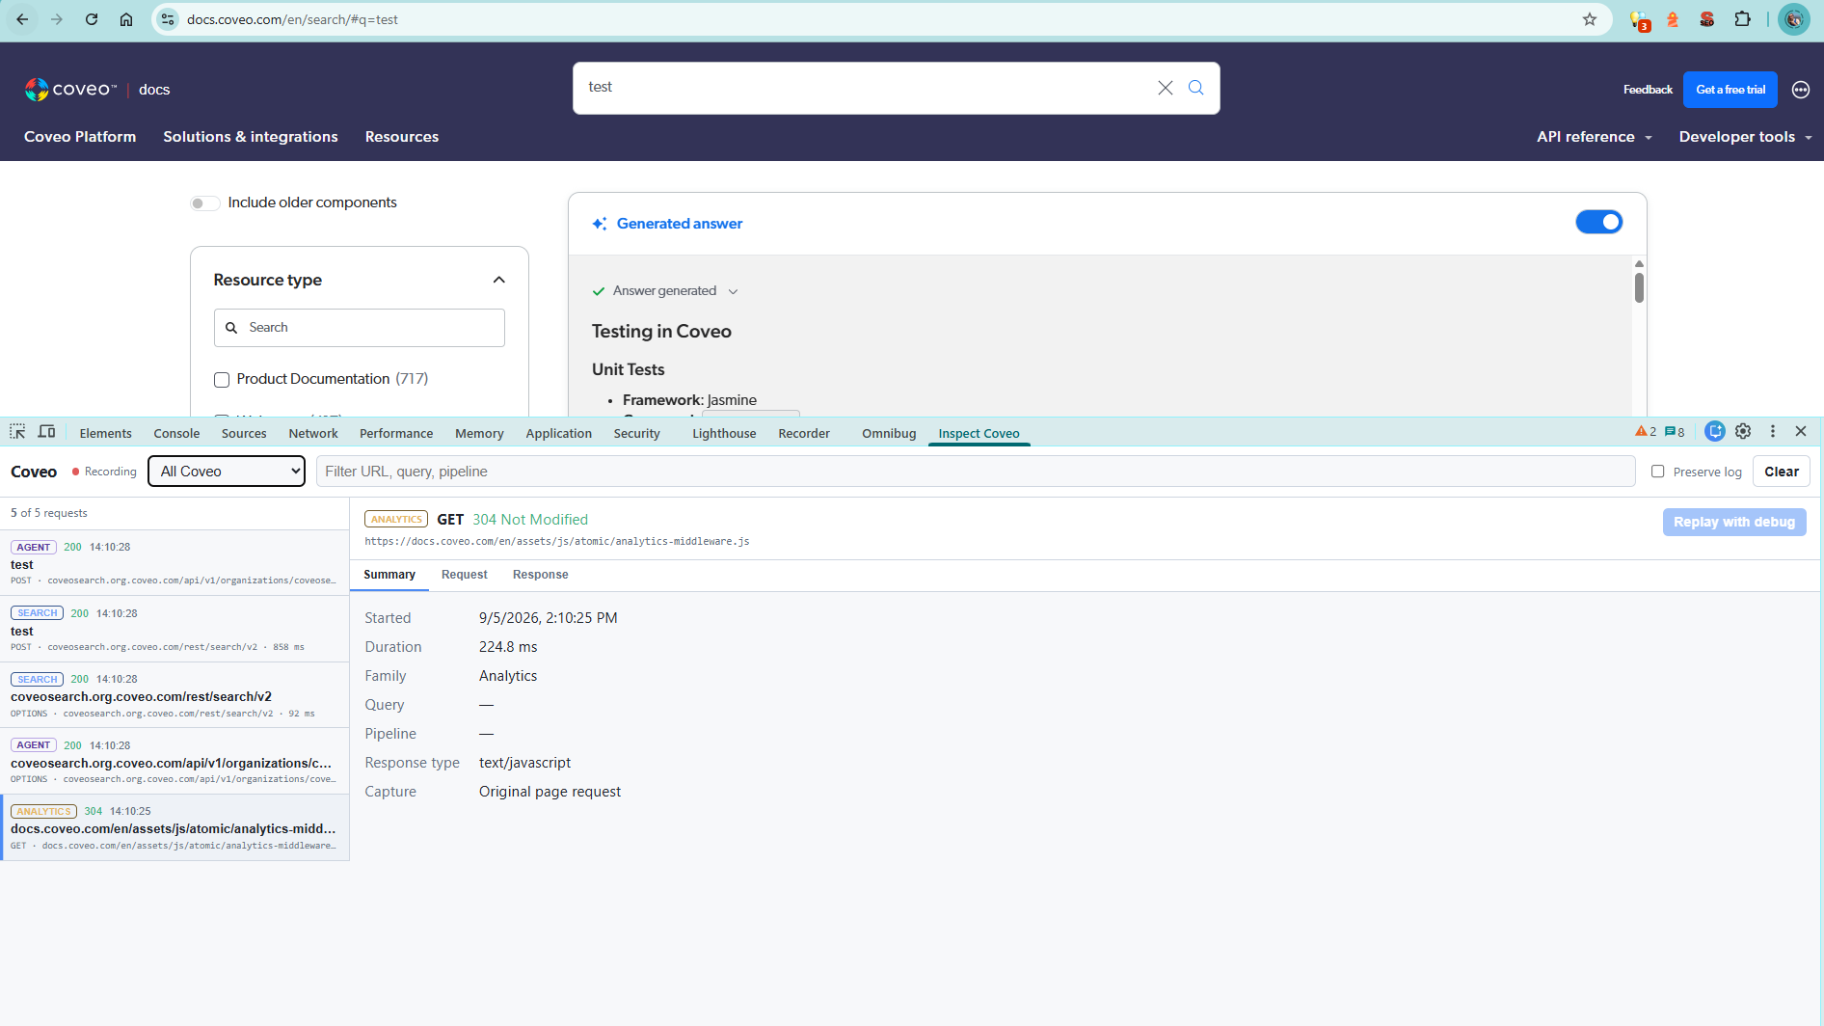Turn off the Generated answer toggle
The height and width of the screenshot is (1026, 1824).
point(1599,222)
